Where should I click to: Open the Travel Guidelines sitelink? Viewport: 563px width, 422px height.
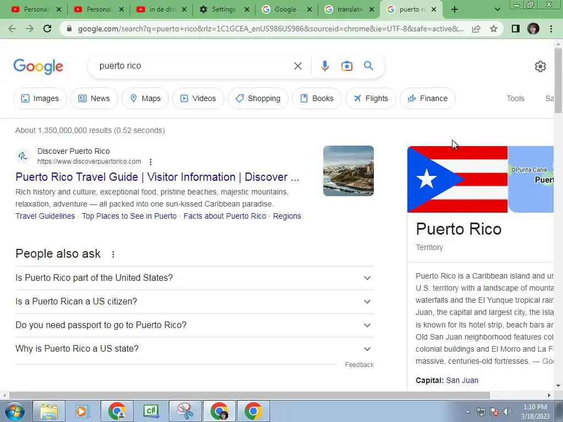[x=45, y=216]
